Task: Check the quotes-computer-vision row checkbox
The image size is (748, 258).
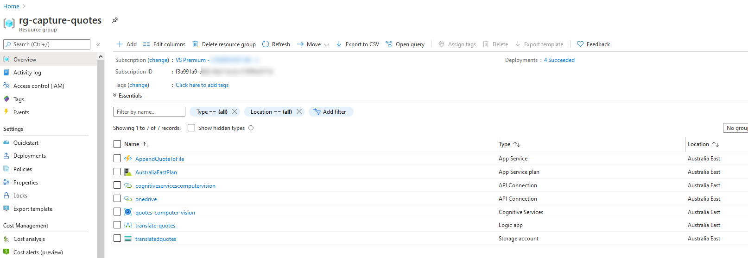Action: coord(117,211)
